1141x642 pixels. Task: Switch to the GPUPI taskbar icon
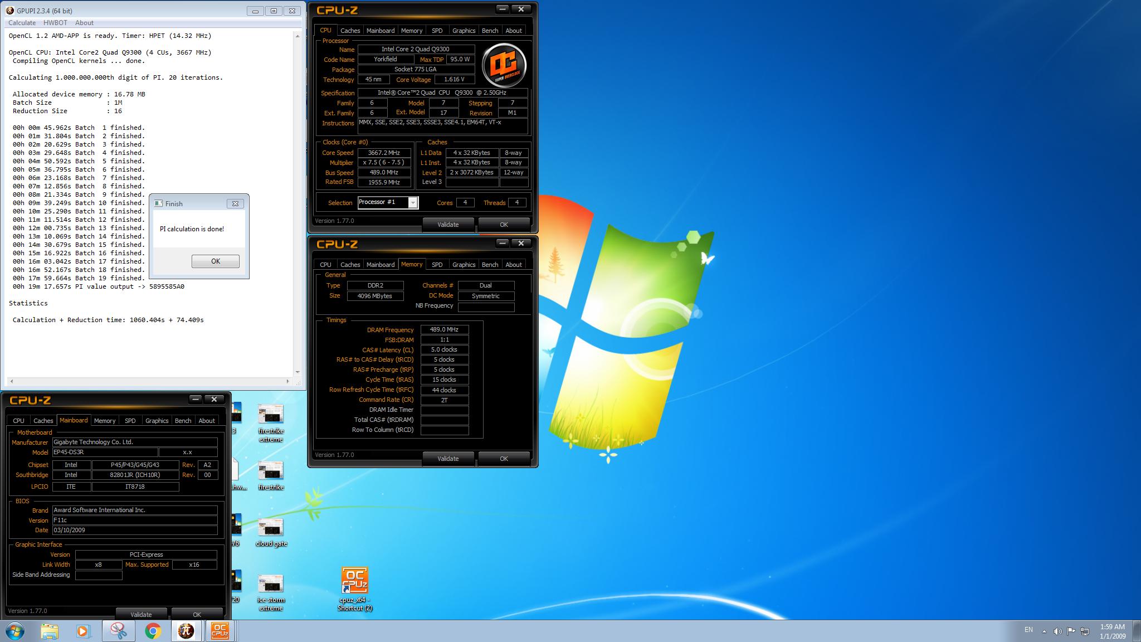[x=186, y=631]
